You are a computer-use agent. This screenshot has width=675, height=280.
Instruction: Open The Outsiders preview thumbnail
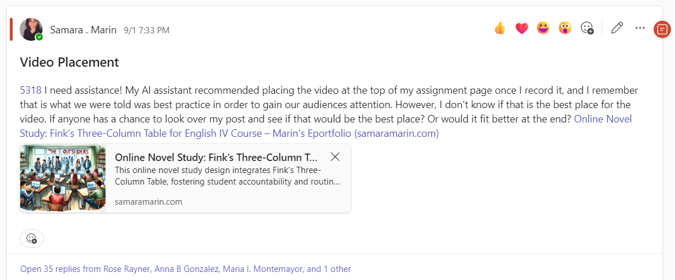tap(63, 178)
